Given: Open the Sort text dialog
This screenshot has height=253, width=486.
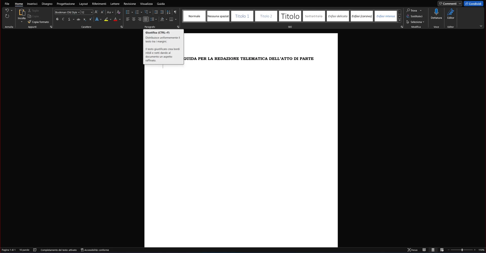Looking at the screenshot, I should (x=169, y=12).
